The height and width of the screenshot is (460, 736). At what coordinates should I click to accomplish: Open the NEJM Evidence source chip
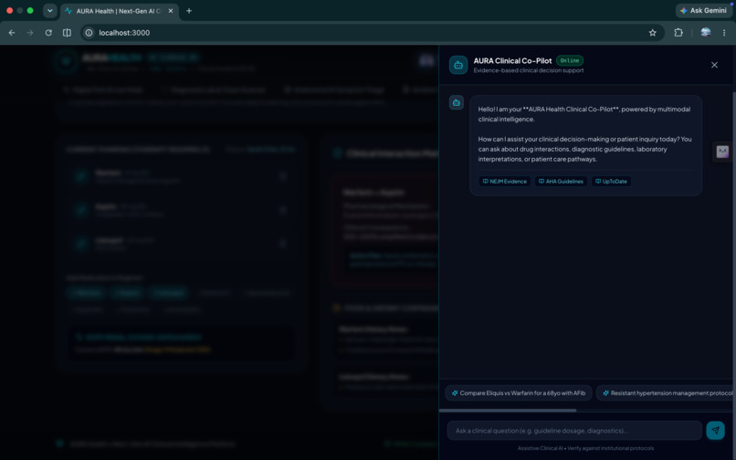pyautogui.click(x=505, y=182)
